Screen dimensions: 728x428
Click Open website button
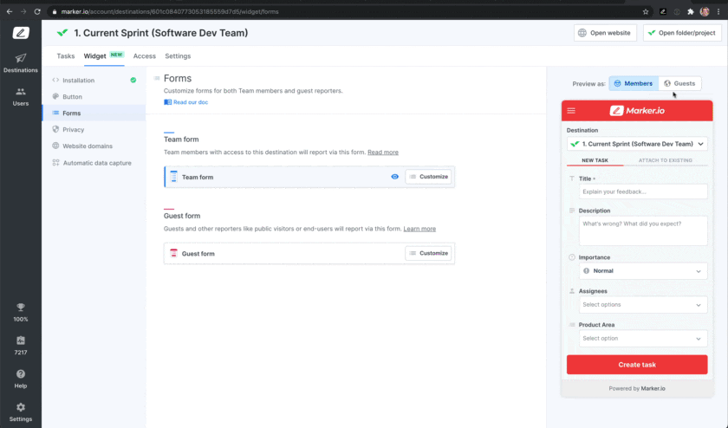605,33
